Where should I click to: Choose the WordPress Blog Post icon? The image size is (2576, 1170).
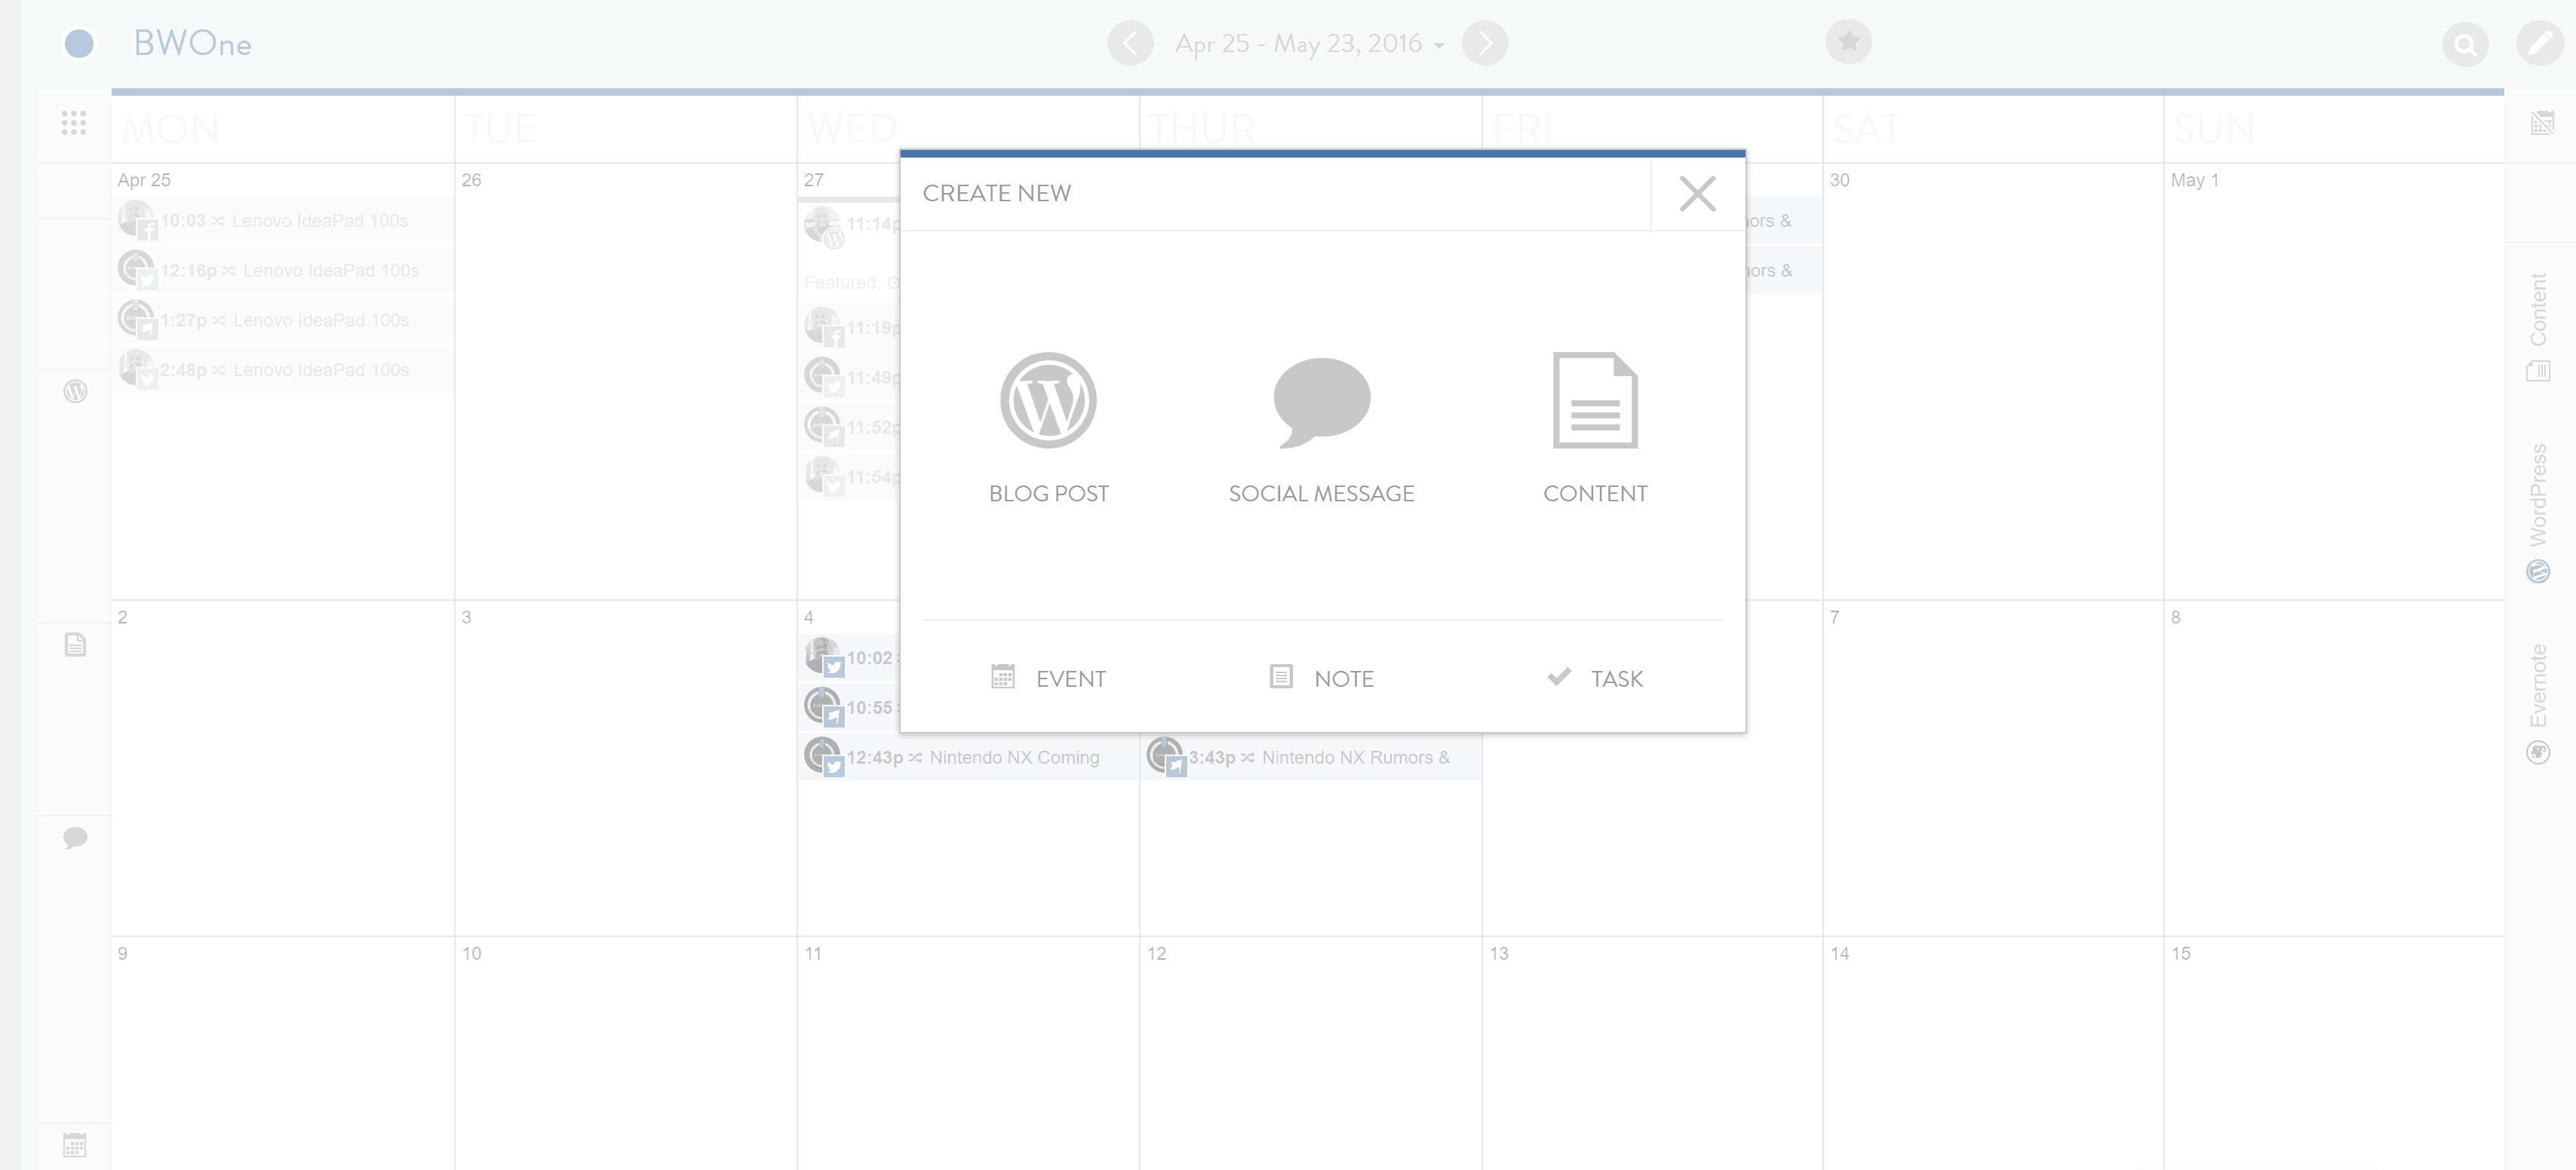click(x=1048, y=400)
